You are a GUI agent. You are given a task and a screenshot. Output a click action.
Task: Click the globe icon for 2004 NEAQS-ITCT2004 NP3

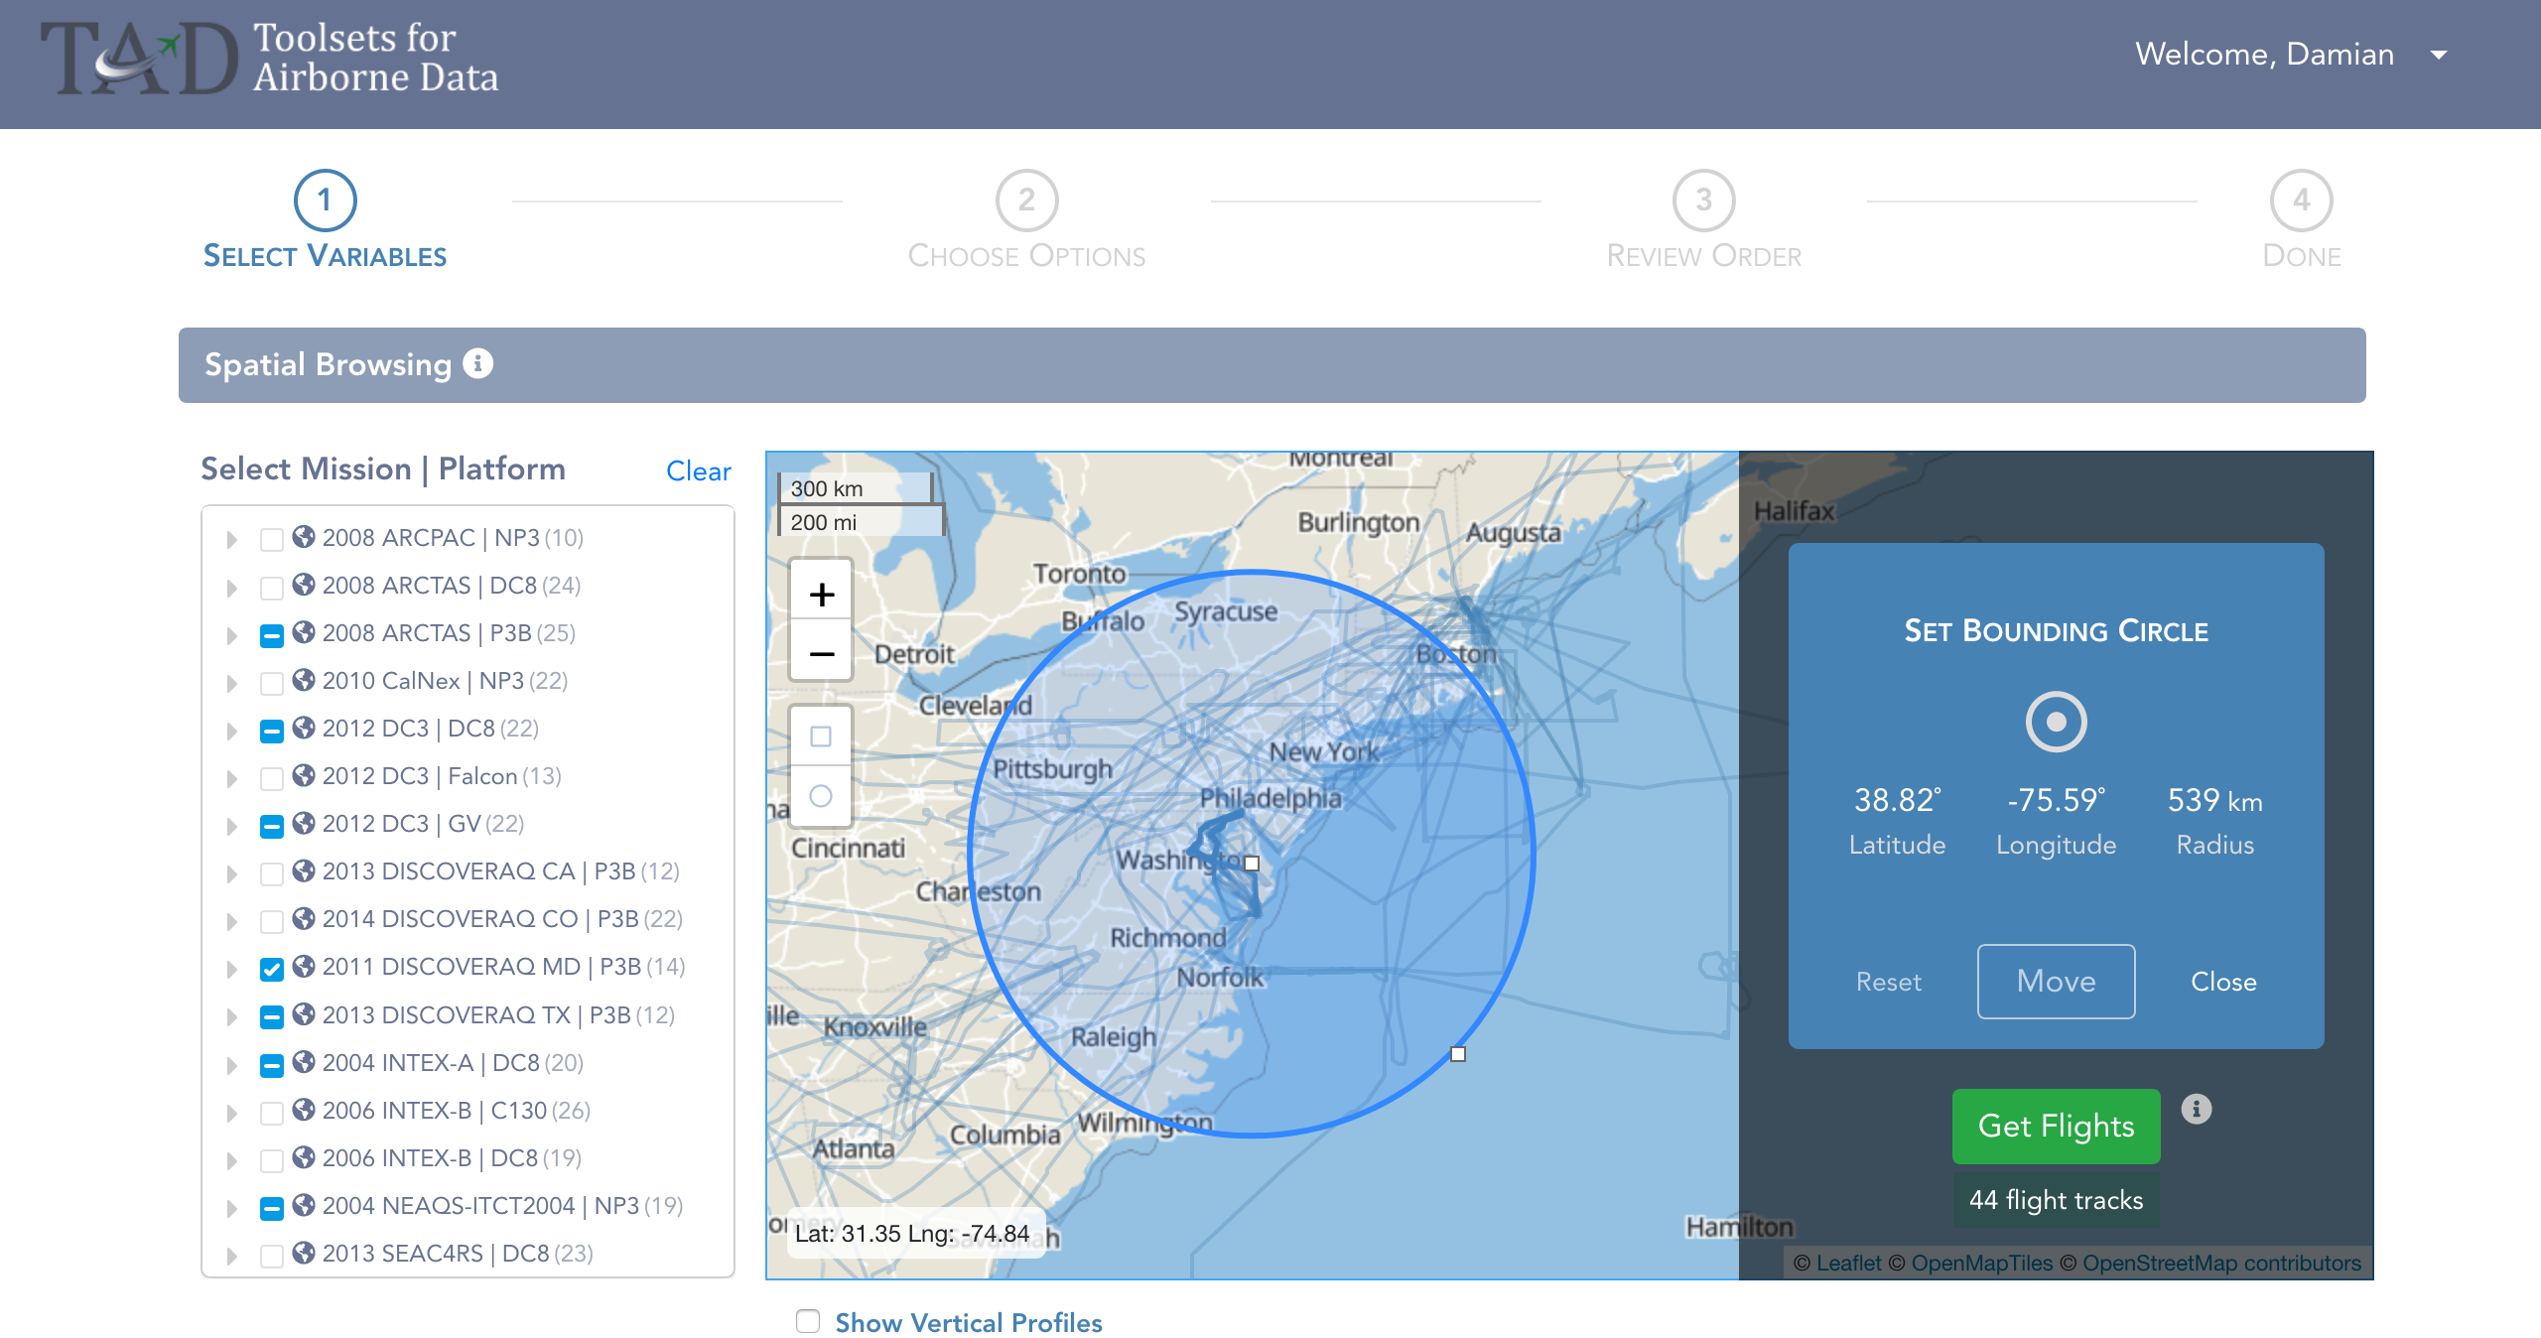click(305, 1205)
